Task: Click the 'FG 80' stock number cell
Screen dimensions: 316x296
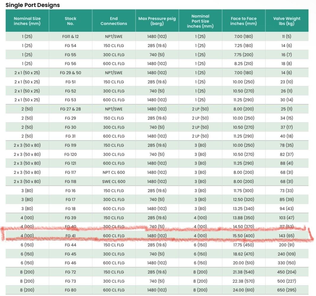Action: tap(70, 290)
